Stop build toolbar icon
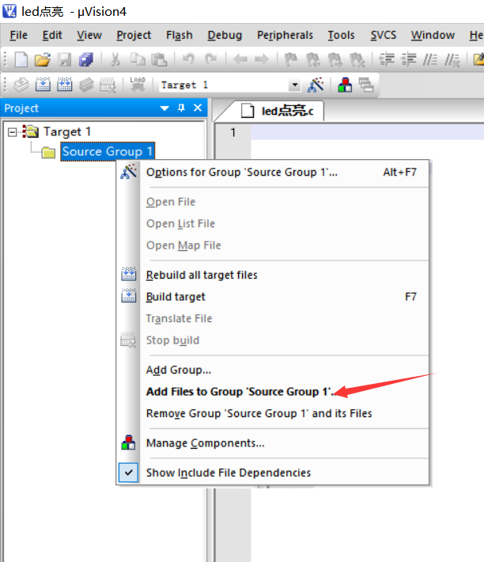Viewport: 484px width, 562px height. click(x=108, y=85)
